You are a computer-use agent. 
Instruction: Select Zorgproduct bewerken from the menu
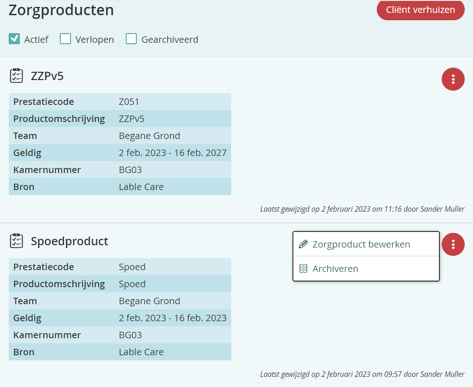click(x=361, y=244)
